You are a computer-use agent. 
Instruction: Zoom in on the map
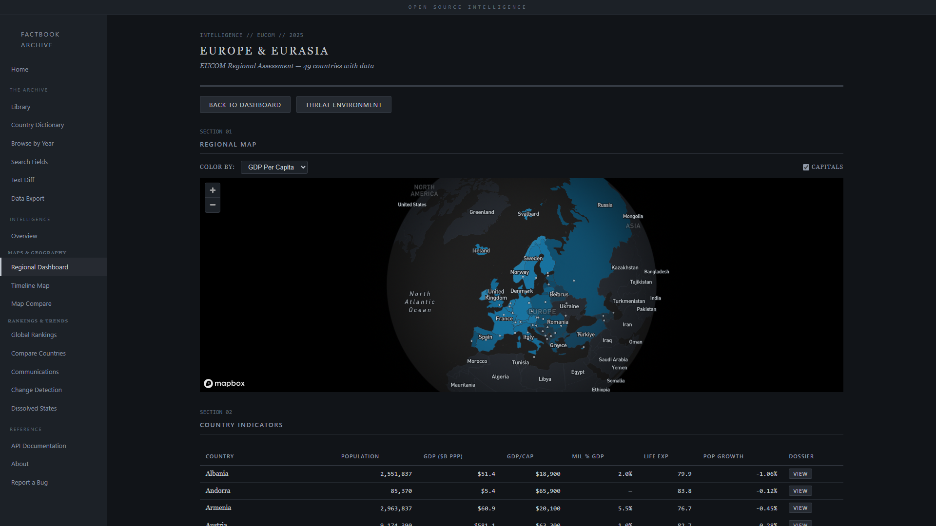tap(213, 190)
